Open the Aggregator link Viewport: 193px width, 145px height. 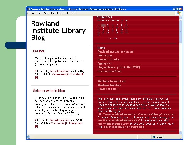pos(105,63)
